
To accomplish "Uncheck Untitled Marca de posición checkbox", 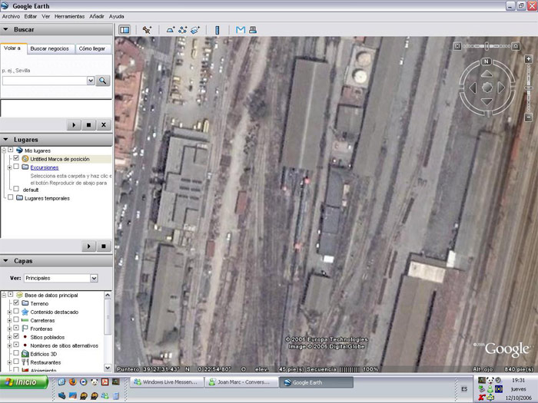I will tap(16, 159).
